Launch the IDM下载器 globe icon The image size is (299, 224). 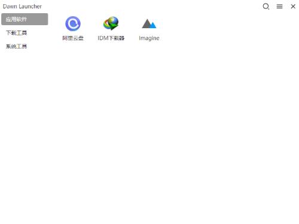click(x=111, y=23)
